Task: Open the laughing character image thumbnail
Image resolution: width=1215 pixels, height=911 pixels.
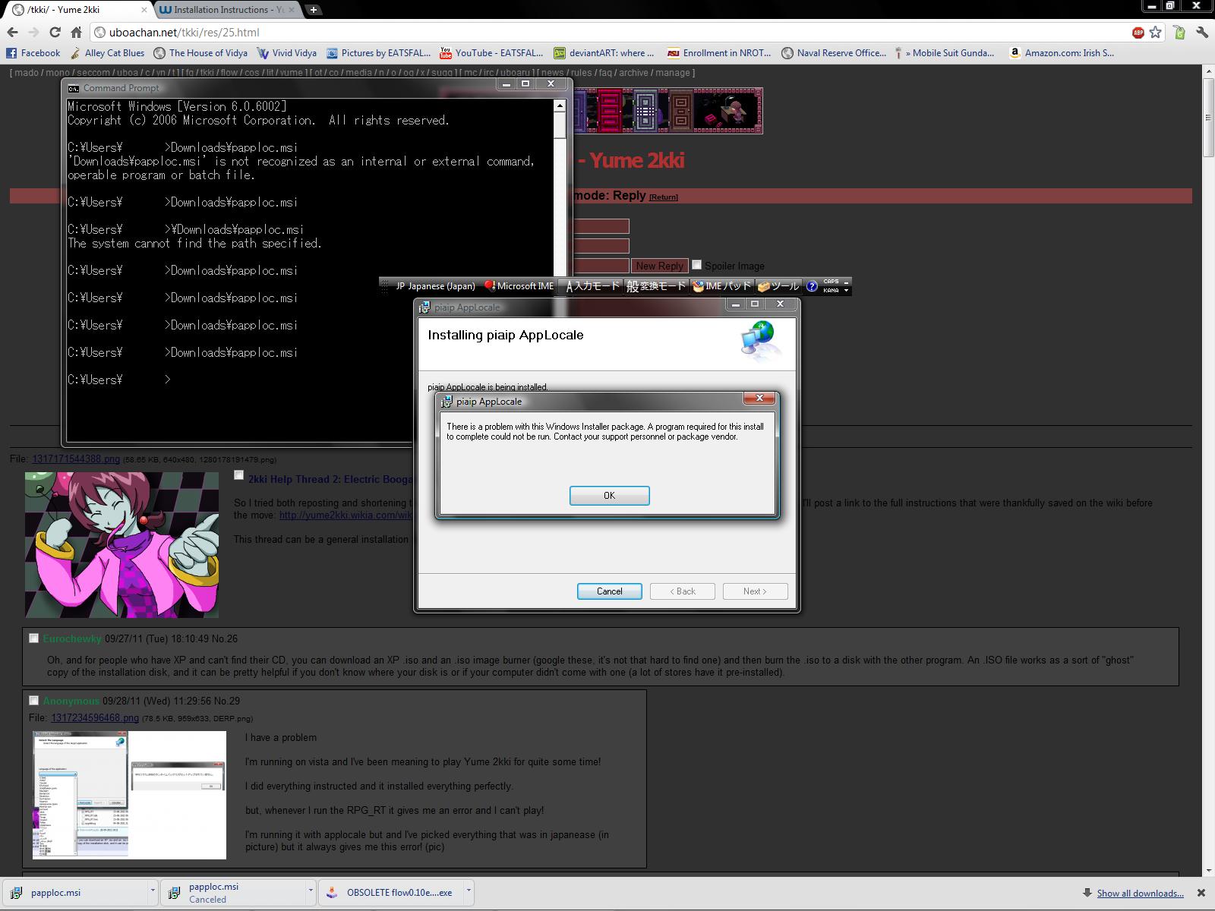Action: click(121, 544)
